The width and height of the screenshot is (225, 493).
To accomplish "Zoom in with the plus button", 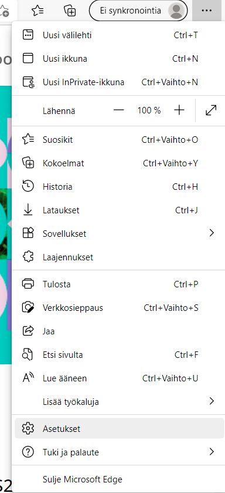I will click(x=179, y=110).
